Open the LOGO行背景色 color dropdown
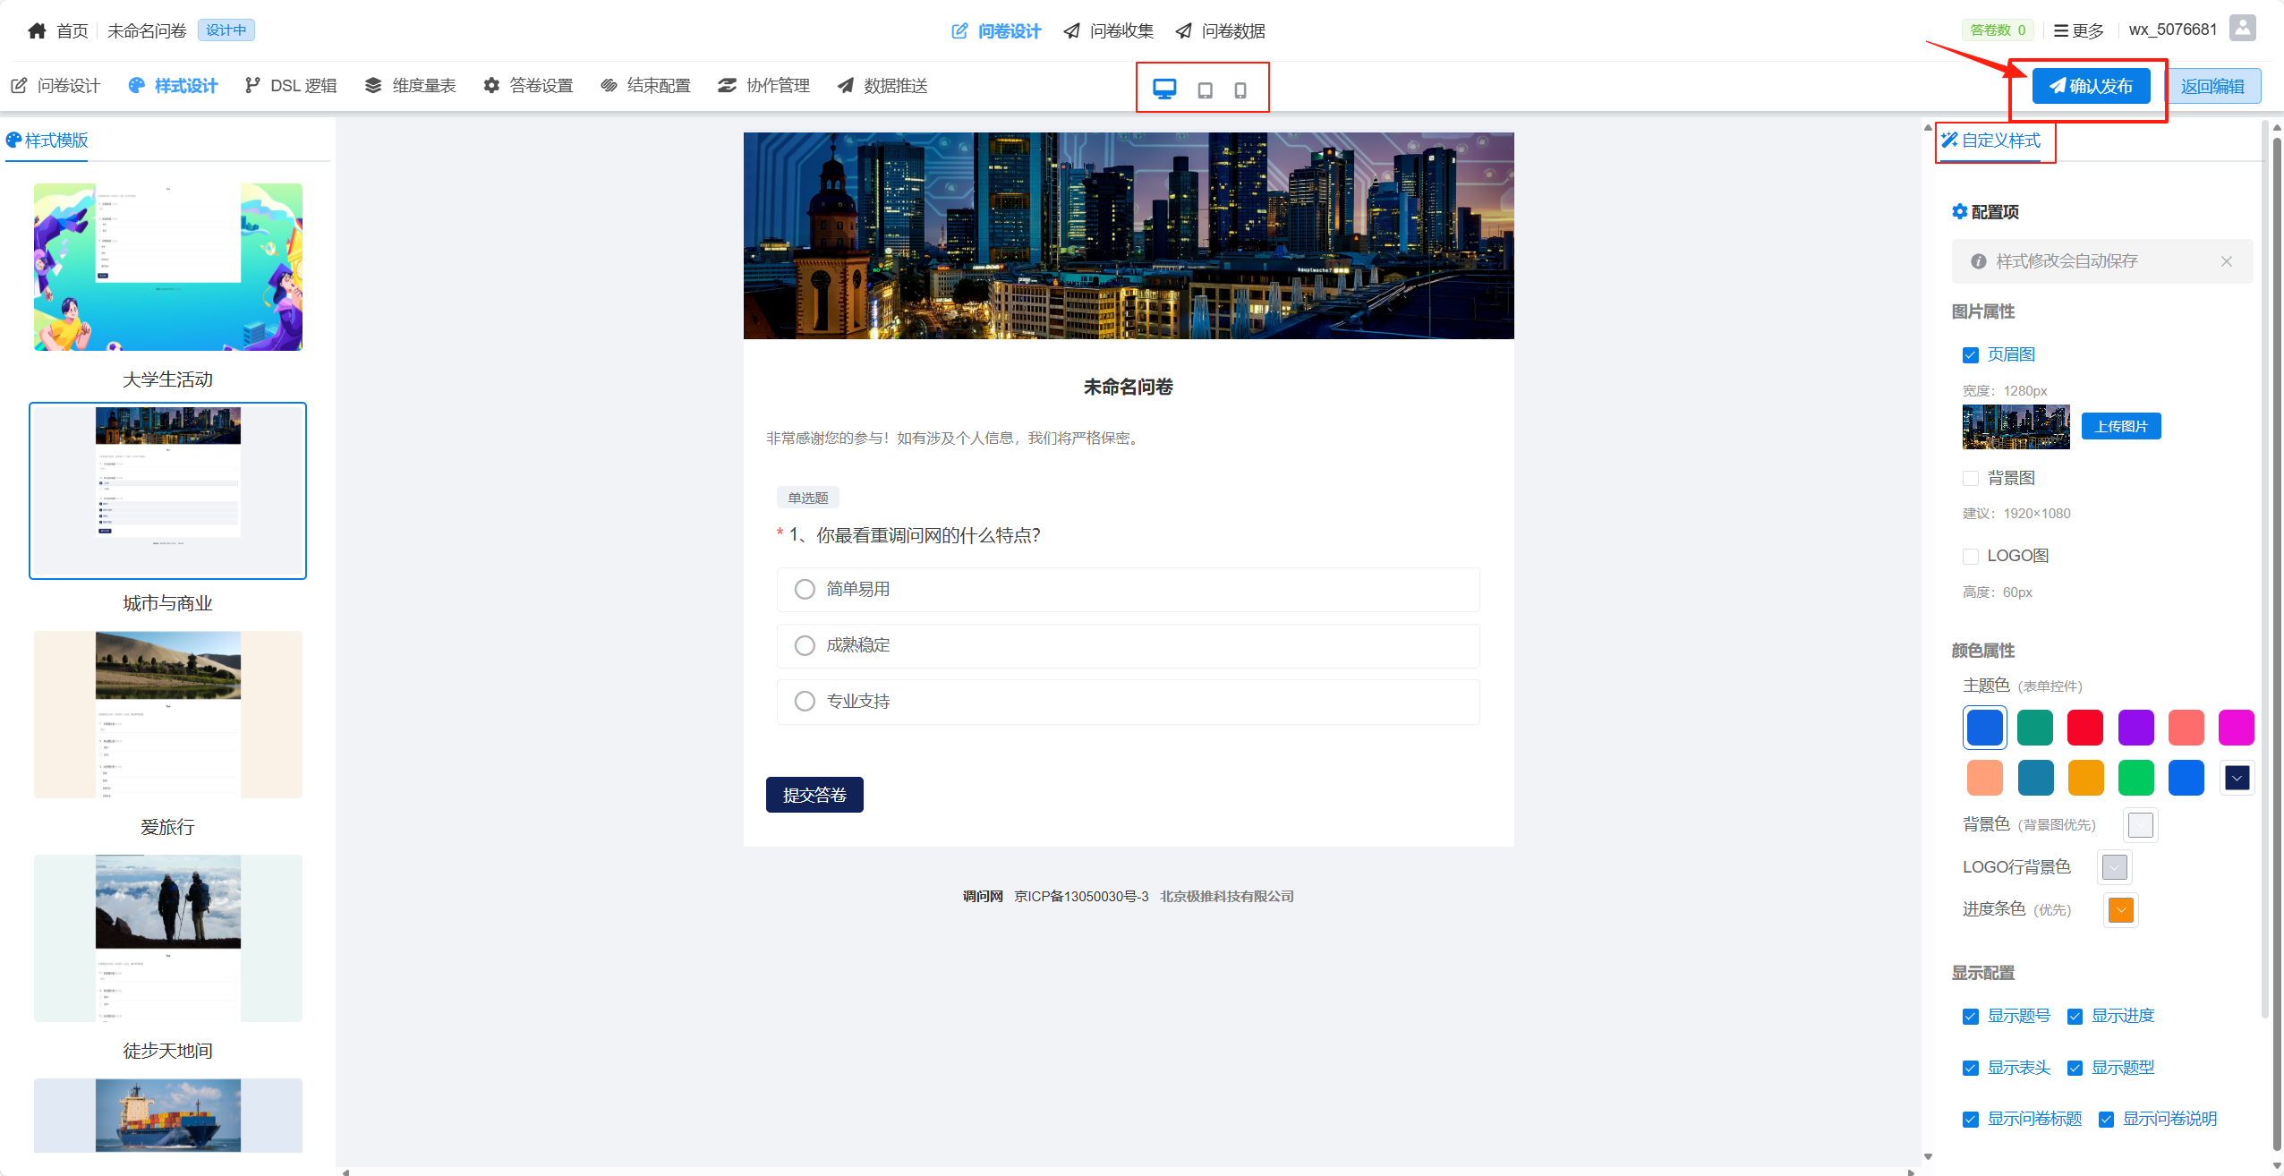The width and height of the screenshot is (2284, 1176). [x=2114, y=867]
